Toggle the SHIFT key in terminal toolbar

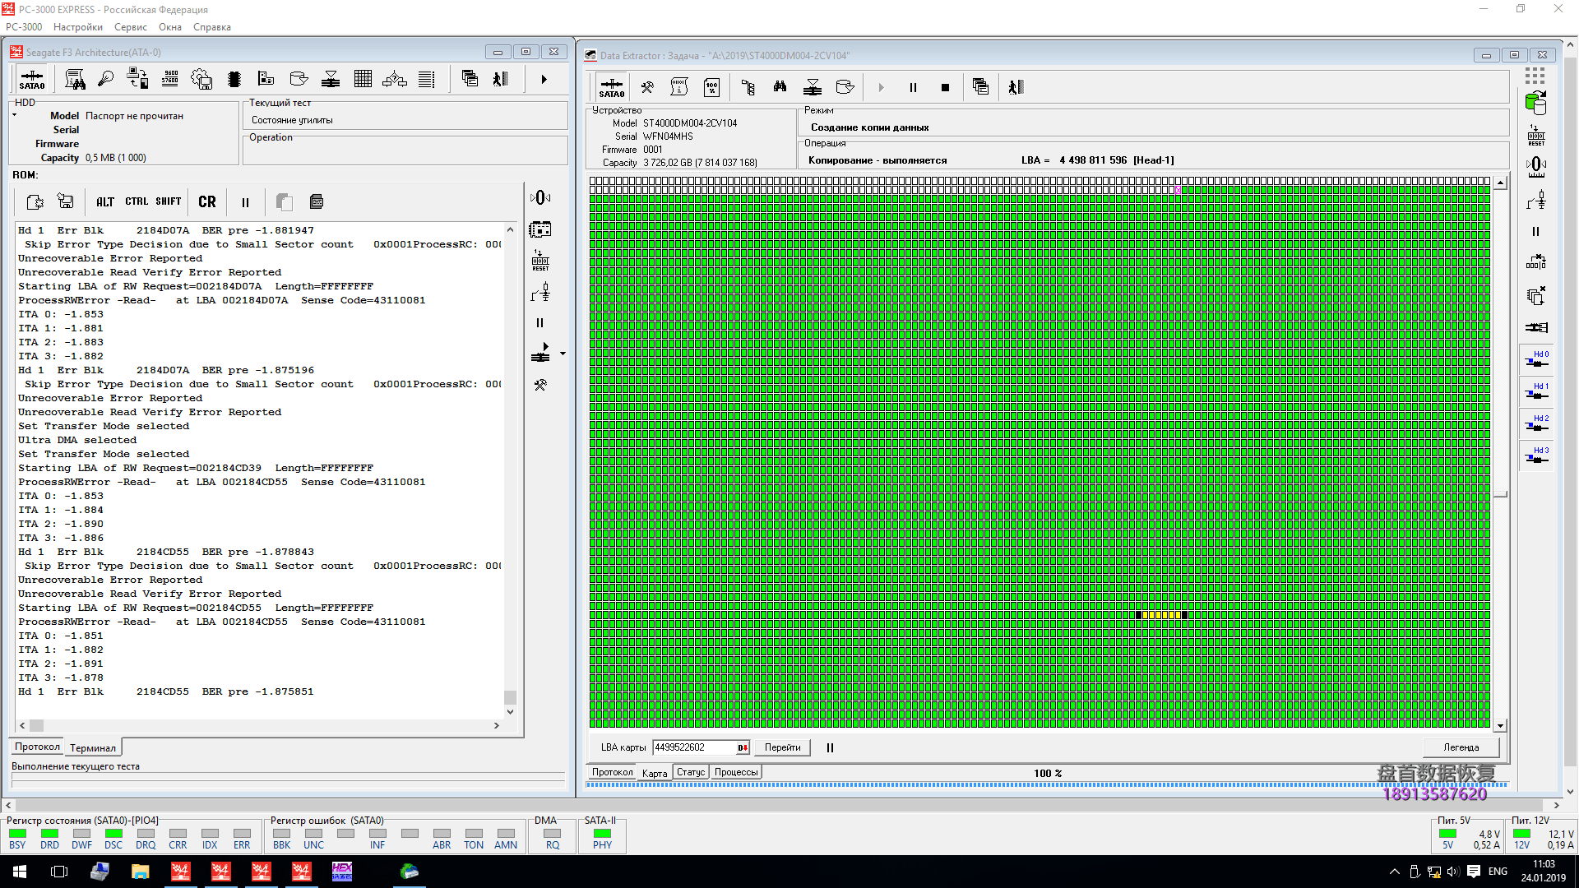point(168,201)
